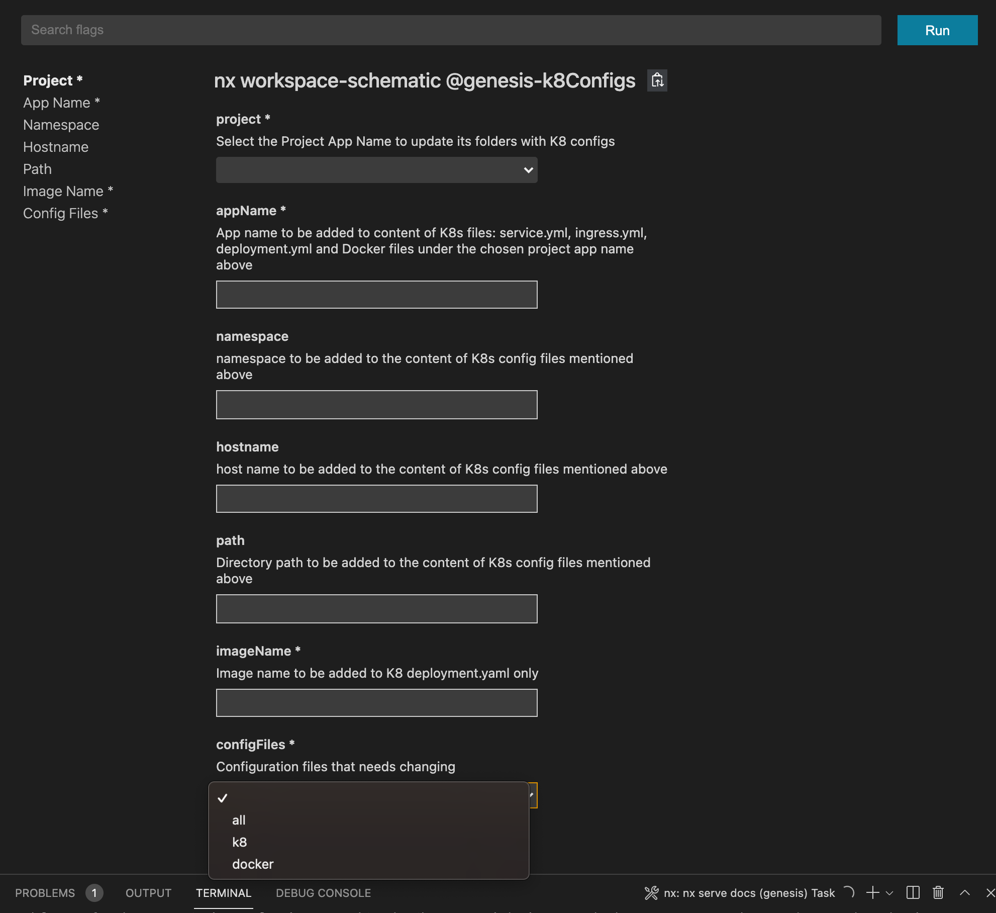This screenshot has width=996, height=913.
Task: Select 'k8' option in configFiles list
Action: 240,841
